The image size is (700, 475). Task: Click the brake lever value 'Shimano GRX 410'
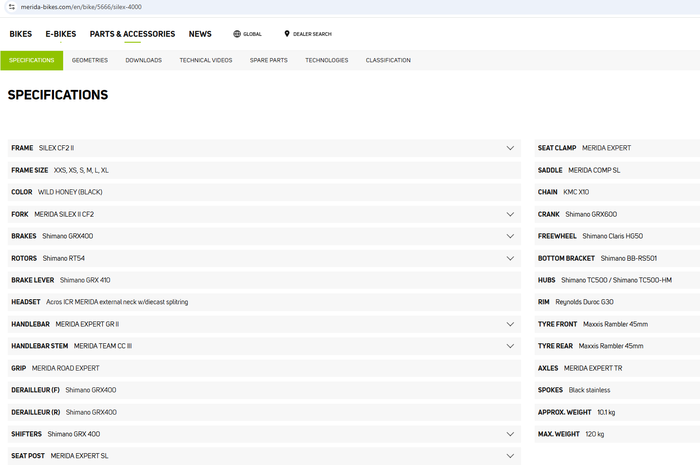click(x=85, y=280)
